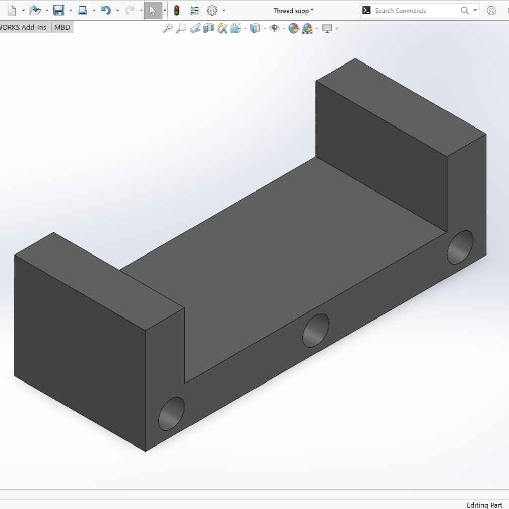Switch to the MBD tab
The width and height of the screenshot is (509, 509).
click(x=62, y=27)
